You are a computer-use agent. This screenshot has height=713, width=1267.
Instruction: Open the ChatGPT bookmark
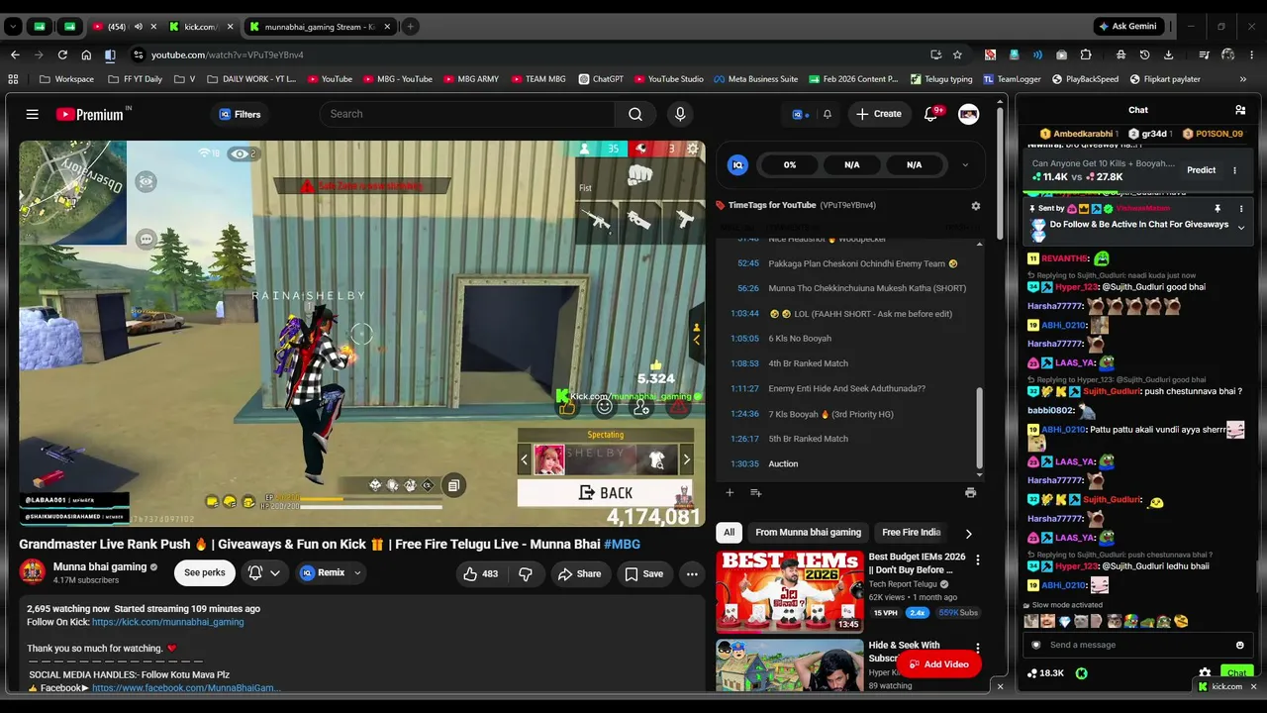click(600, 79)
